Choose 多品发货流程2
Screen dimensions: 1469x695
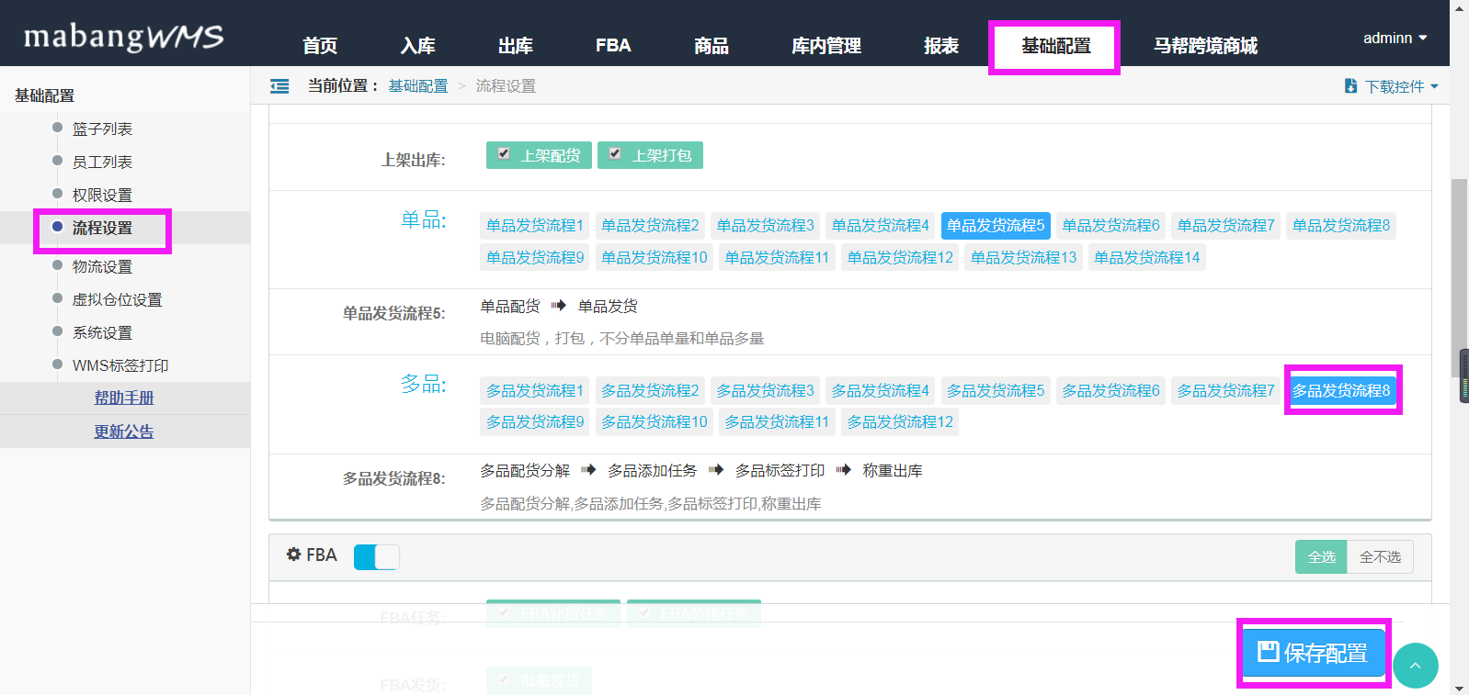pyautogui.click(x=650, y=391)
